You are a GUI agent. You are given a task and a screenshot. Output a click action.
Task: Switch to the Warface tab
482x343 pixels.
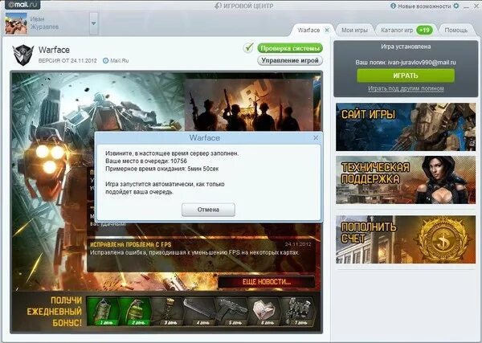pyautogui.click(x=308, y=30)
